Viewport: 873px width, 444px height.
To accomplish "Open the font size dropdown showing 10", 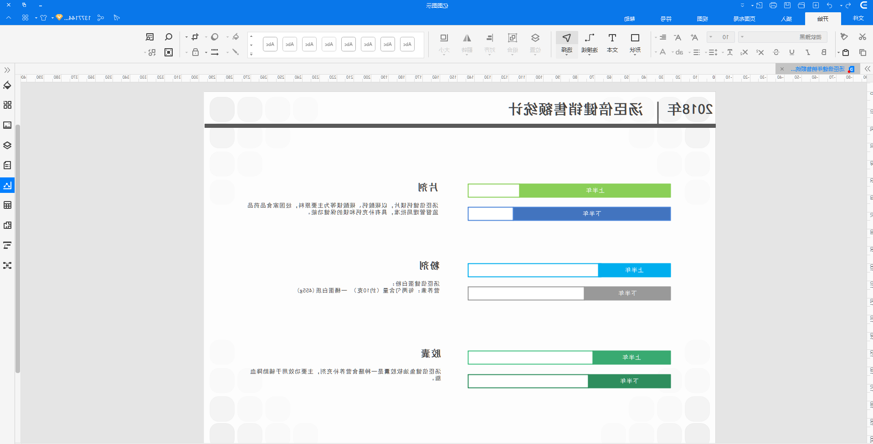I will (x=720, y=37).
